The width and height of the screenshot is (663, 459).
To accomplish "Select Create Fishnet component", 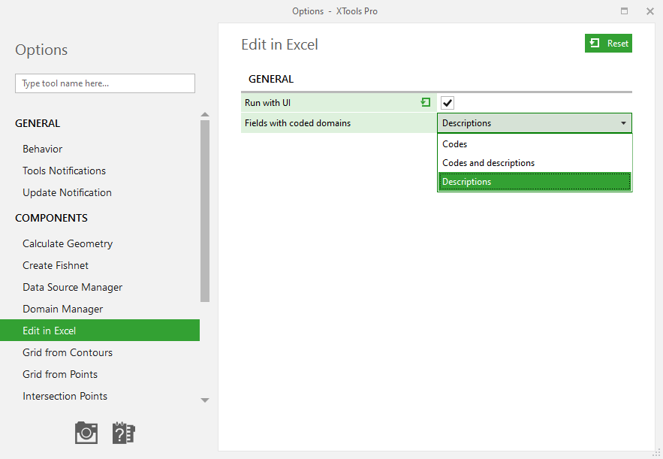I will pos(56,265).
